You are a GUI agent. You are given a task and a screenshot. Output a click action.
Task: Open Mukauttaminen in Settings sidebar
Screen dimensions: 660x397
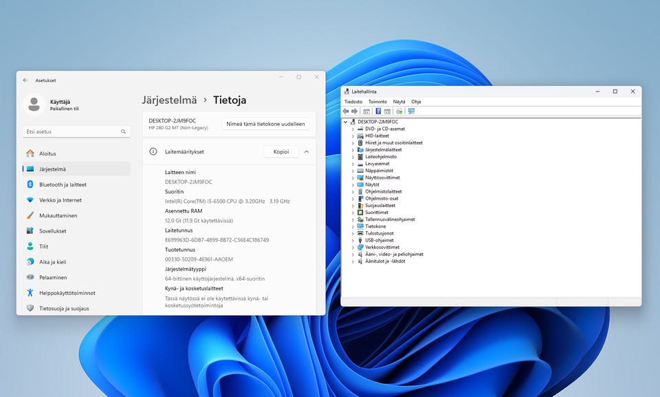76,215
